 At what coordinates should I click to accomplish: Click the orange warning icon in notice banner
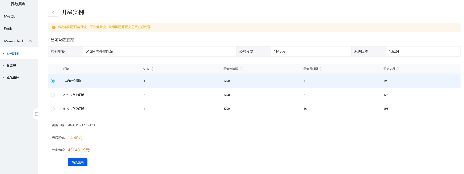tap(54, 27)
